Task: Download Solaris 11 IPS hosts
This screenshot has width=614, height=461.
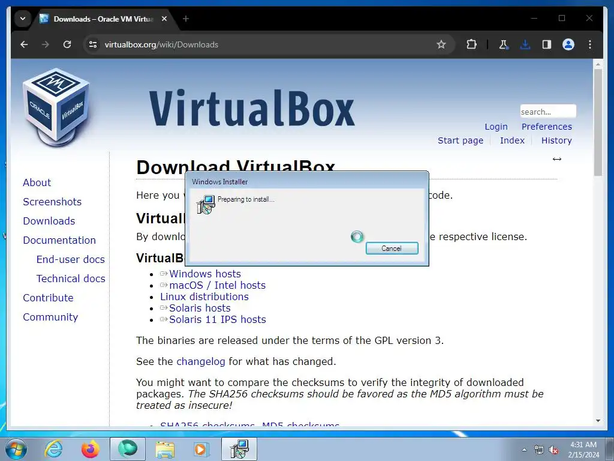Action: (217, 319)
